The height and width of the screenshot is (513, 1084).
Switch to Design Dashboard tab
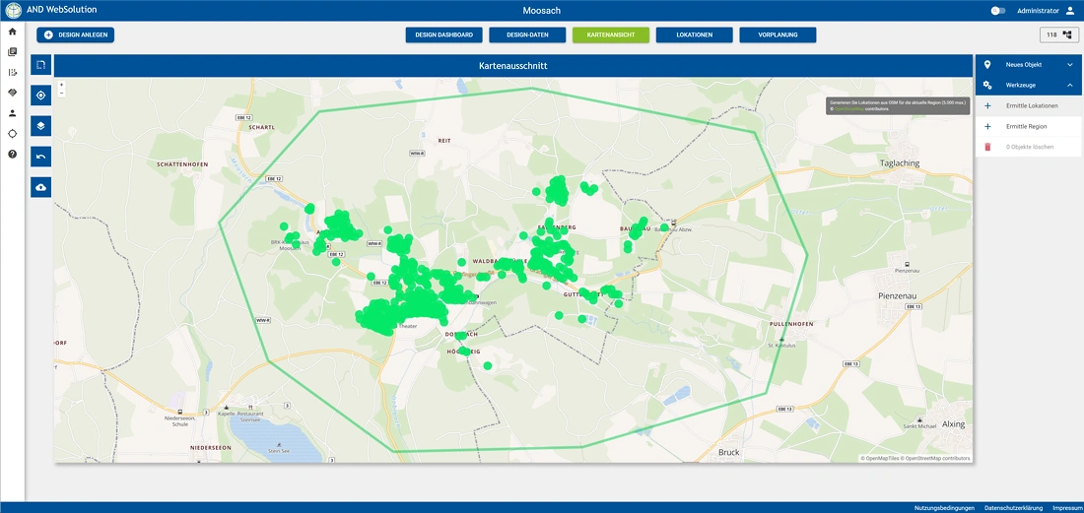point(443,34)
